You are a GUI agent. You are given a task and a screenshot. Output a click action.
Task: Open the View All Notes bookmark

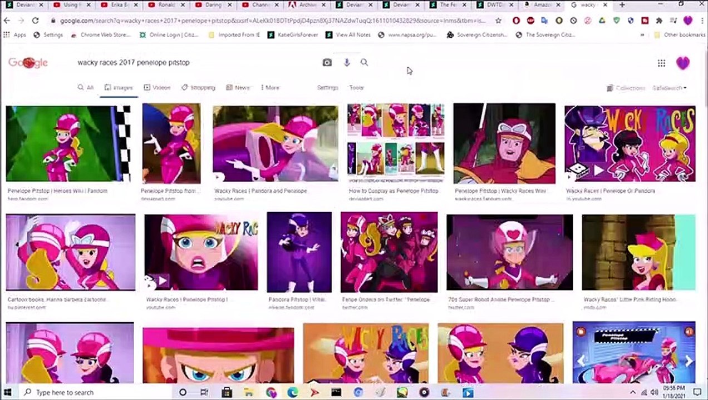point(348,34)
